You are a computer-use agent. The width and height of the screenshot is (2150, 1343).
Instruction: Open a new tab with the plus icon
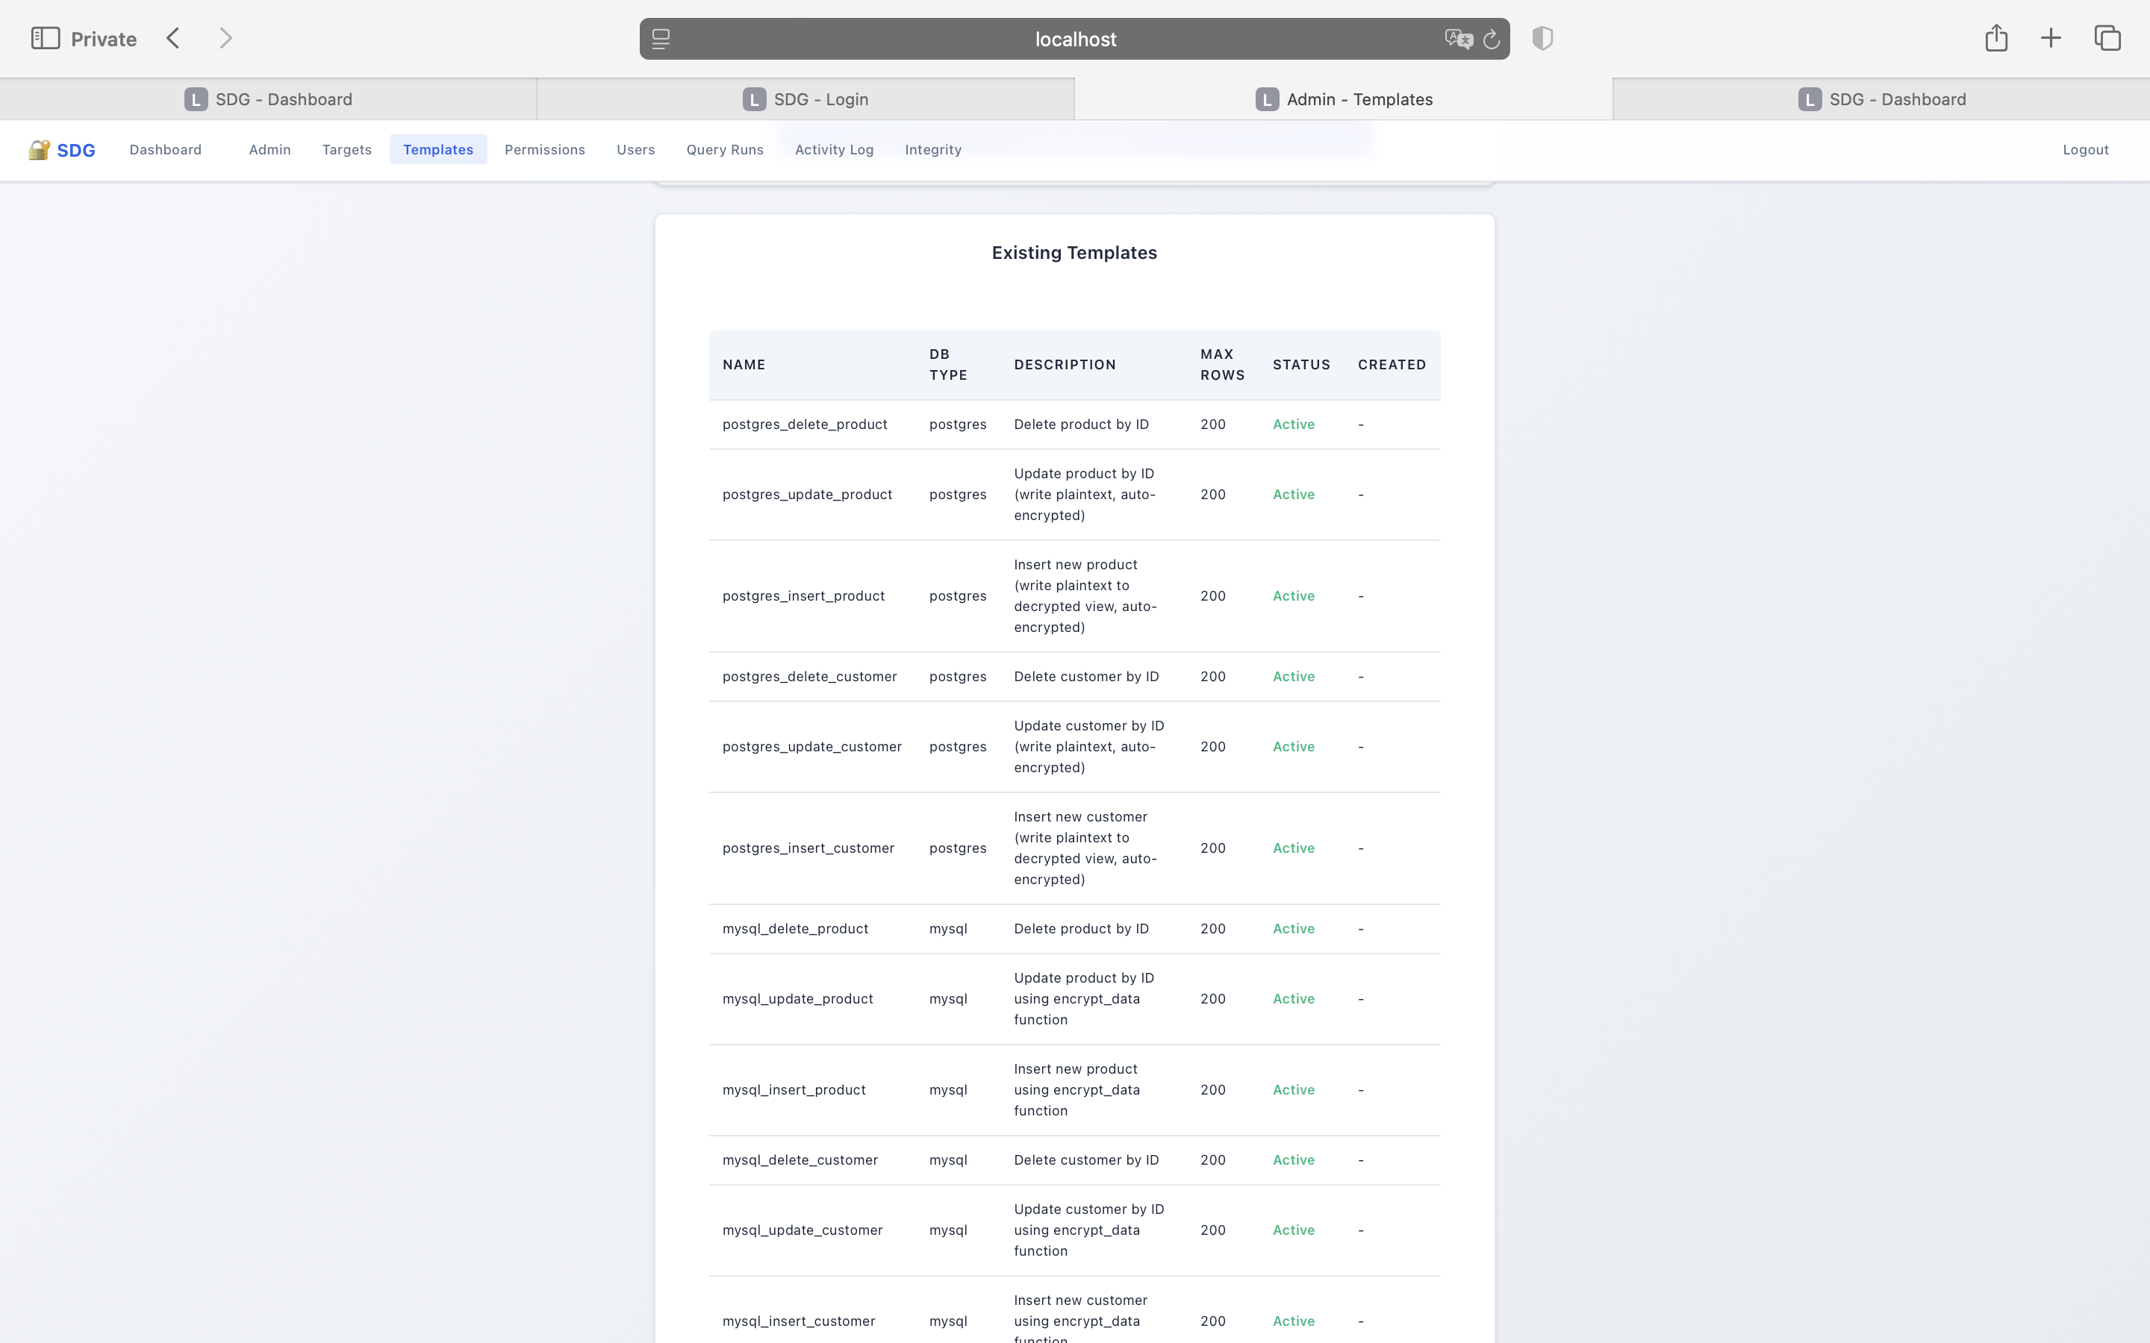tap(2051, 38)
